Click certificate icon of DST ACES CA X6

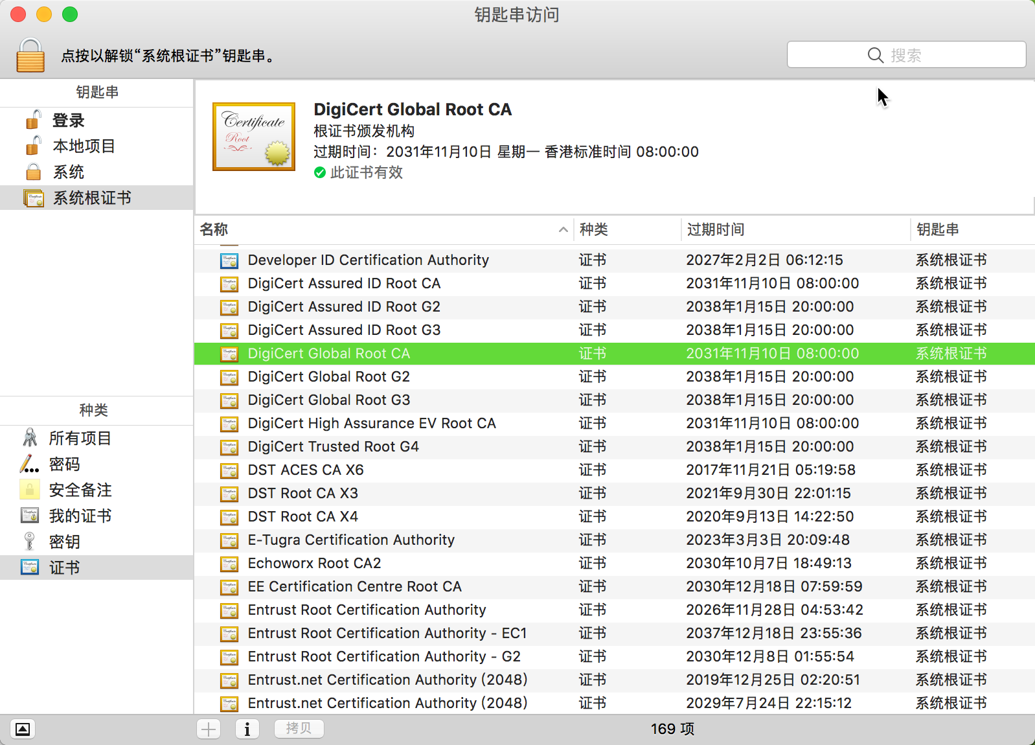click(x=229, y=471)
